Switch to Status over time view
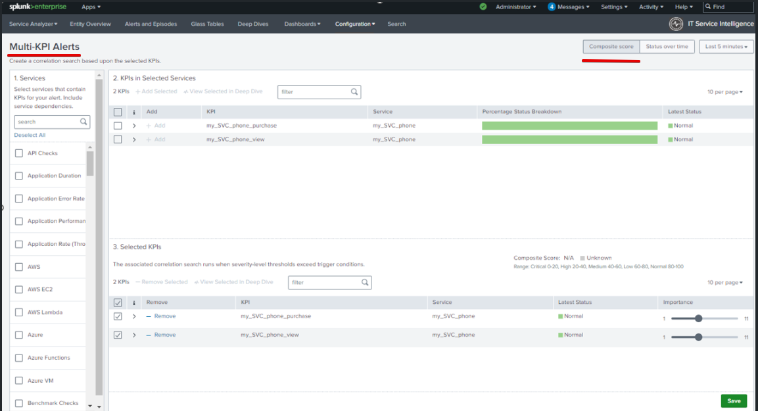This screenshot has height=411, width=758. (667, 47)
